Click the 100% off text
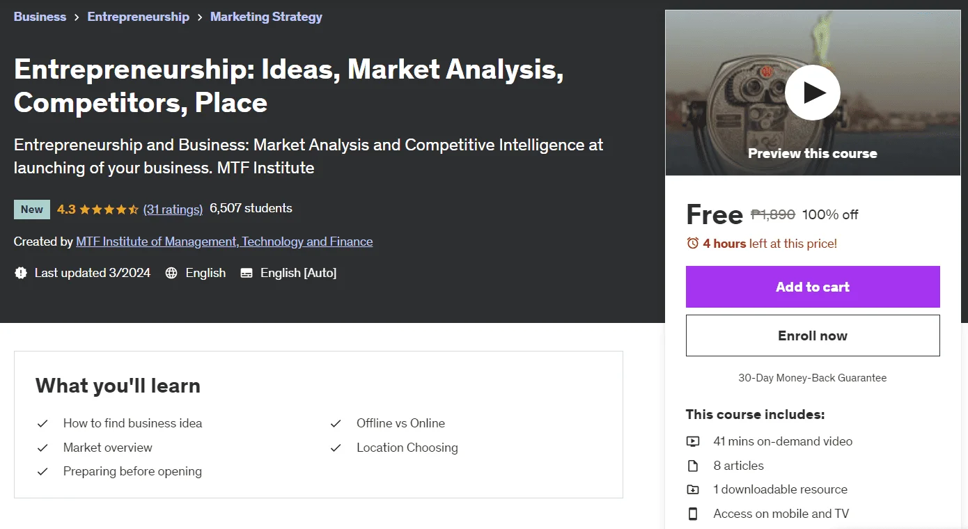The image size is (968, 529). [x=830, y=214]
